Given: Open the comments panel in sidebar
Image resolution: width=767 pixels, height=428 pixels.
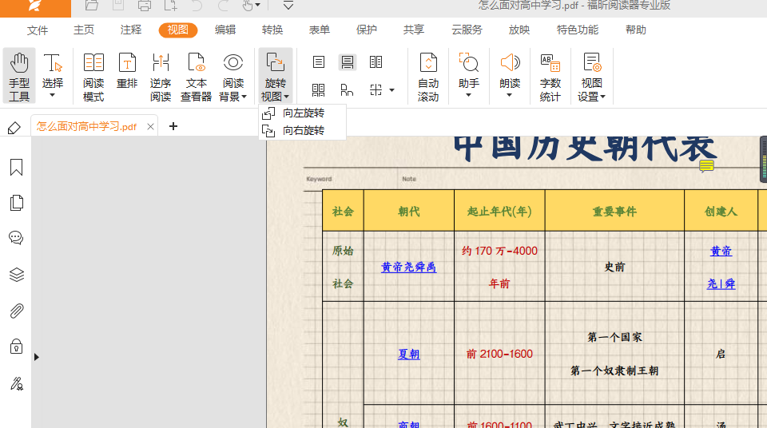Looking at the screenshot, I should [16, 238].
